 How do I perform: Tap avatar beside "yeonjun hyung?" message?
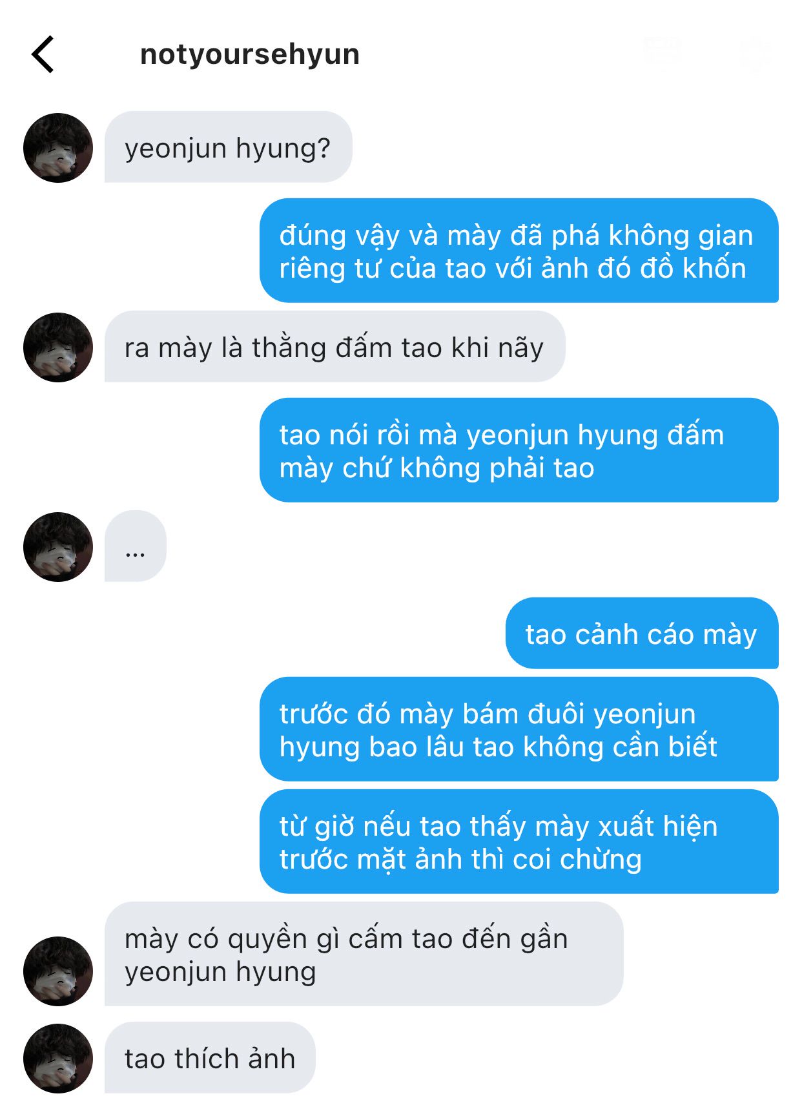[x=58, y=148]
